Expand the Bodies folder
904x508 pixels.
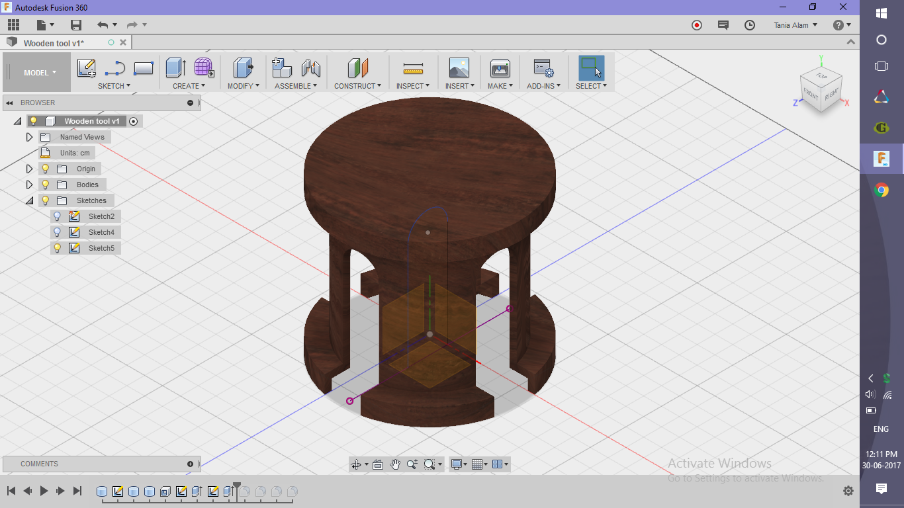pos(29,185)
